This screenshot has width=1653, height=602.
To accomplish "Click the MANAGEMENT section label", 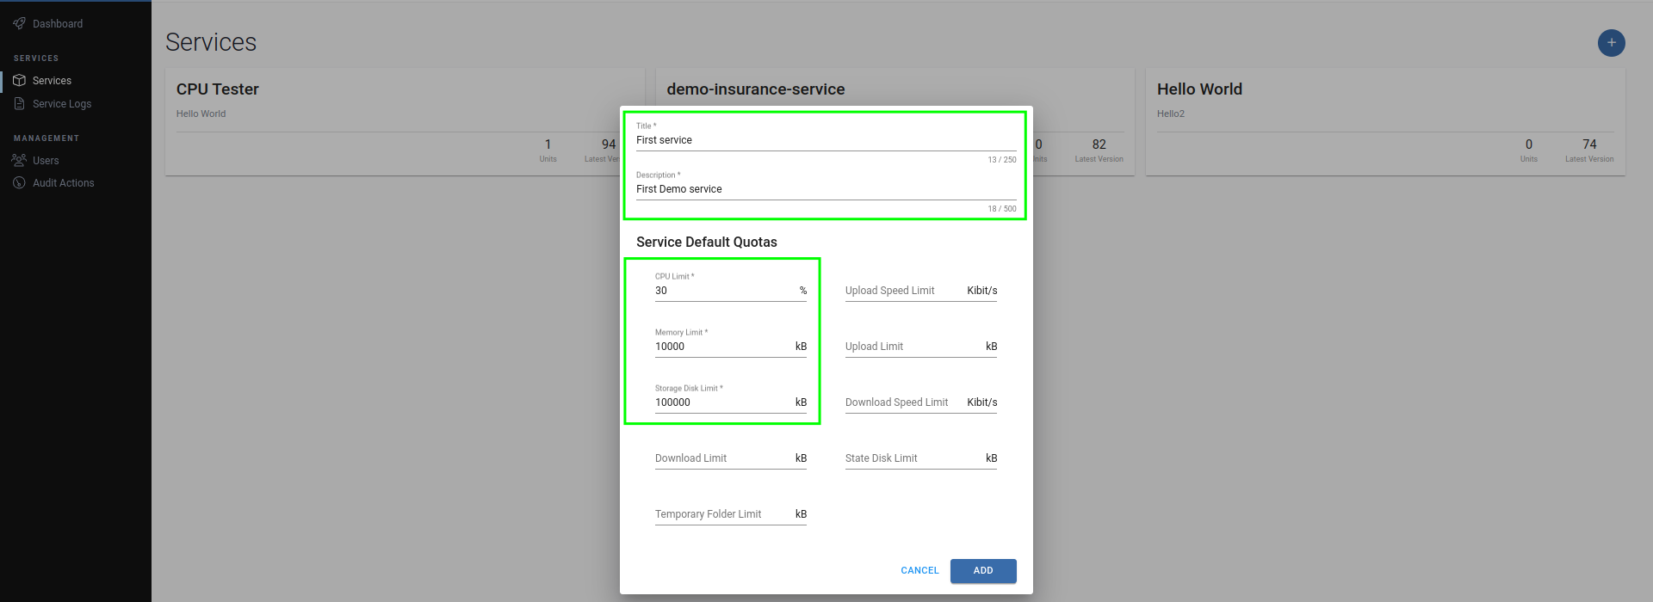I will (x=46, y=138).
